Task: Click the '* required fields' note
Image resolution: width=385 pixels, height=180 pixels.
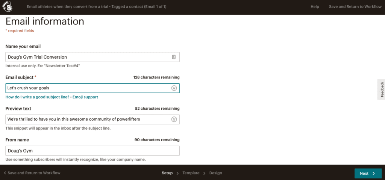Action: pos(20,31)
